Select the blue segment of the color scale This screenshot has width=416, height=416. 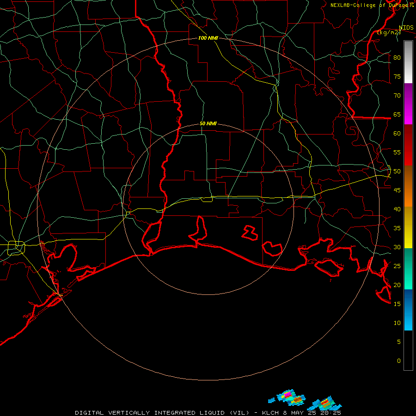(408, 310)
